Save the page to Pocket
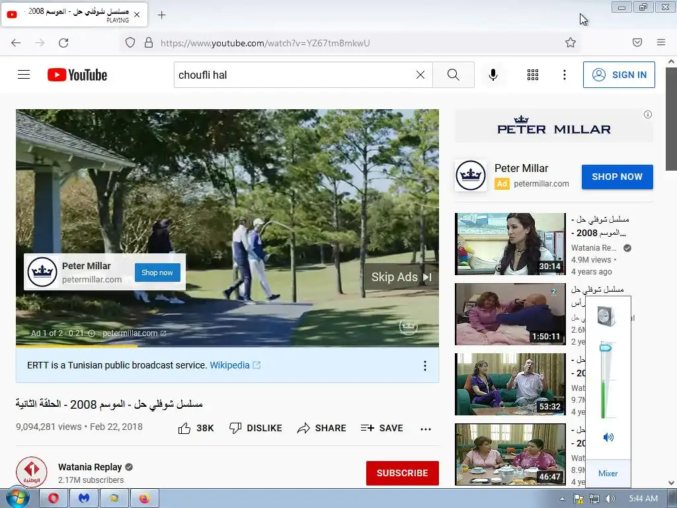 click(637, 42)
